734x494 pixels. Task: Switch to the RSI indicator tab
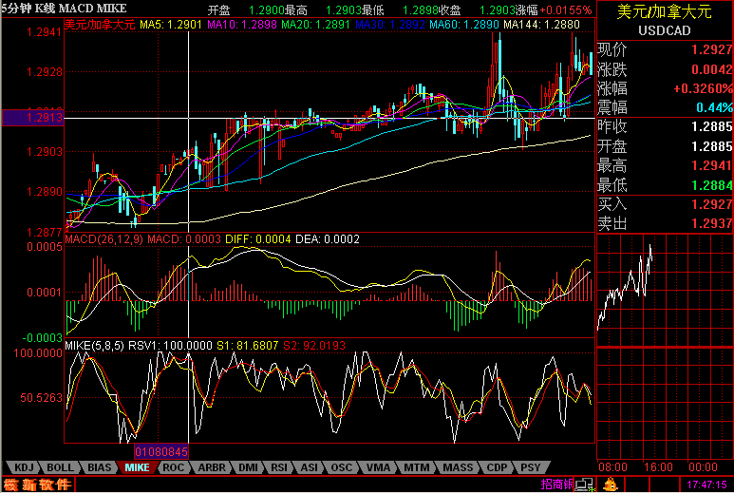pyautogui.click(x=279, y=467)
